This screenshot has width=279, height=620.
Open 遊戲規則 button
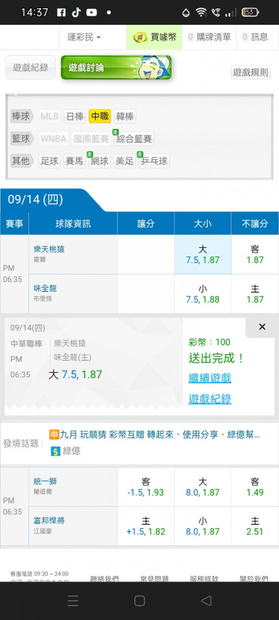[x=250, y=72]
